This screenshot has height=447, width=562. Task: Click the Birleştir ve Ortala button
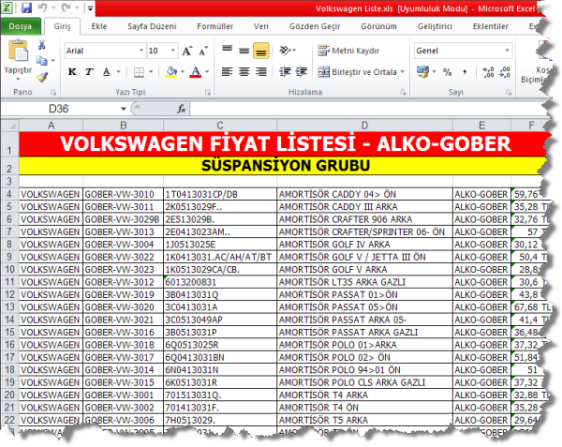(358, 72)
